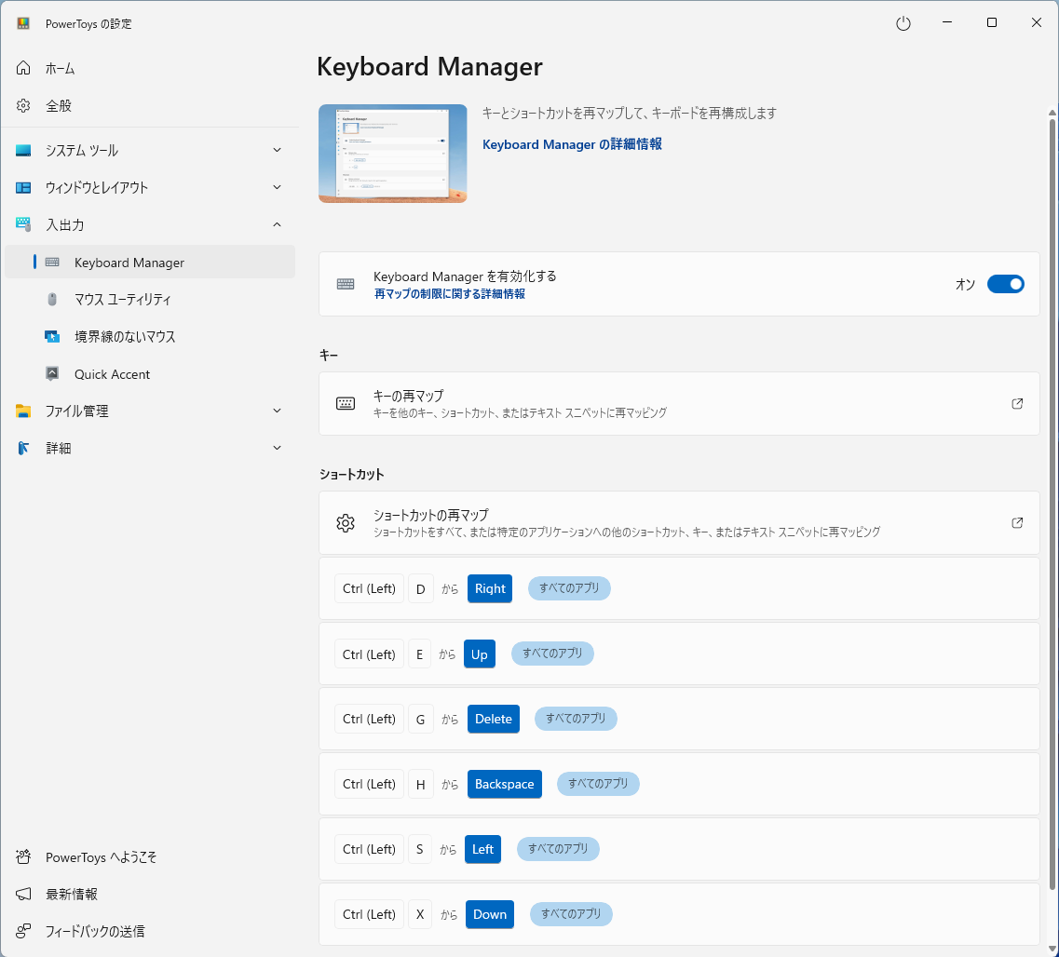Click the gear icon beside ショートカットの再マップ
This screenshot has height=957, width=1059.
coord(346,523)
